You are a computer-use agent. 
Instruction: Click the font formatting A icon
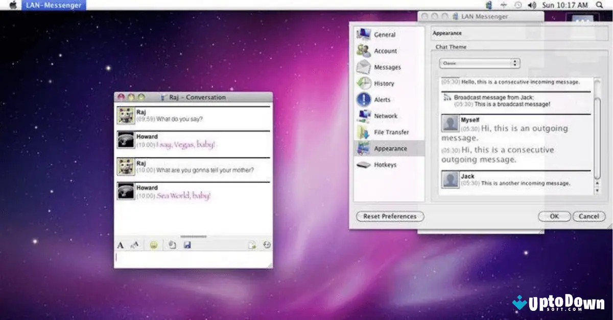pyautogui.click(x=121, y=245)
